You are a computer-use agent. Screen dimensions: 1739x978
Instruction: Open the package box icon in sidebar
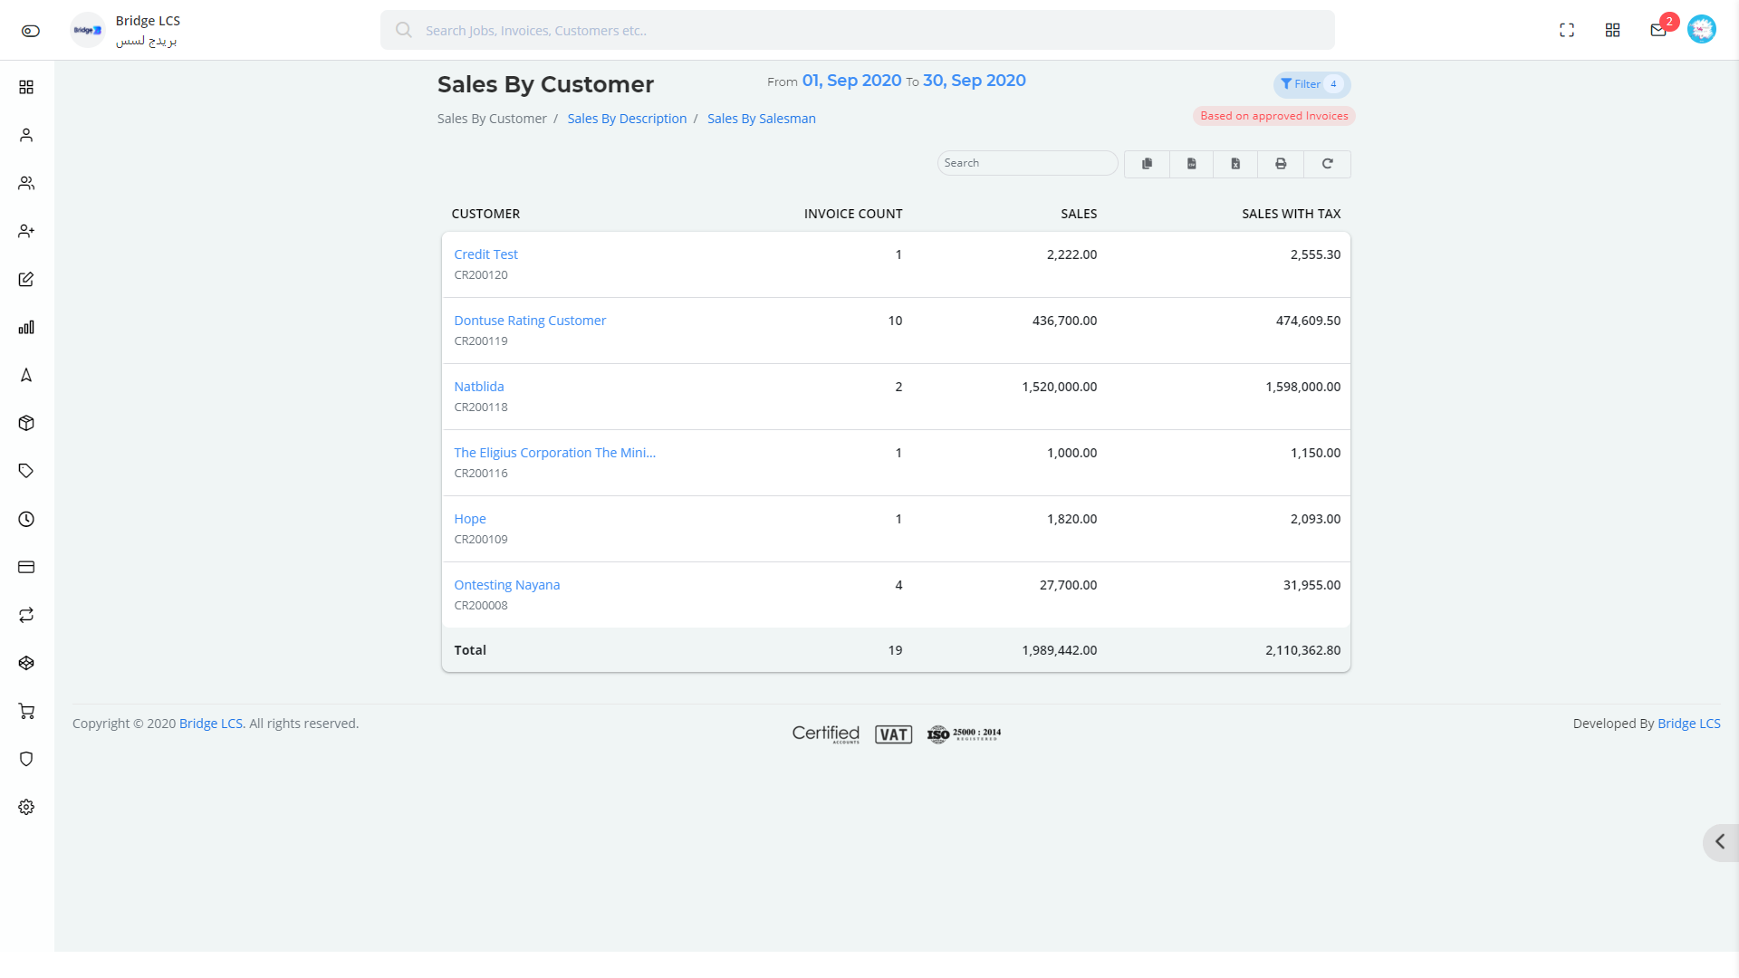pos(26,423)
